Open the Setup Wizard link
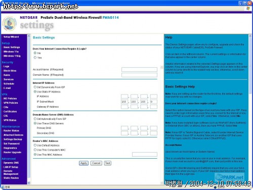Viewport: 253px width, 190px height. [x=11, y=37]
